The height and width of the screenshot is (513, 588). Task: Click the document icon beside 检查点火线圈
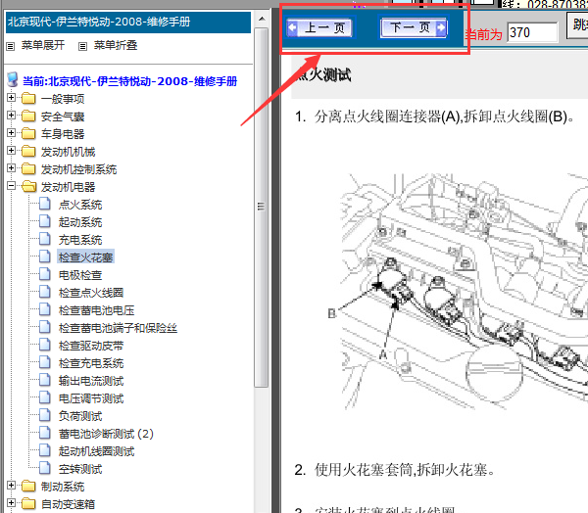[45, 292]
